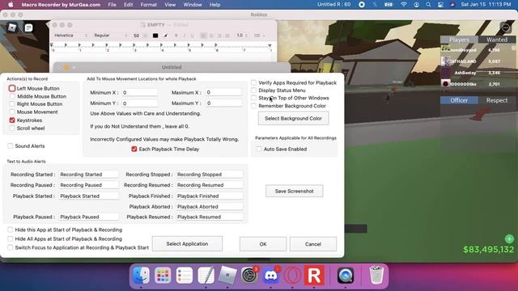Open the 1.0 line spacing dropdown

(x=243, y=36)
